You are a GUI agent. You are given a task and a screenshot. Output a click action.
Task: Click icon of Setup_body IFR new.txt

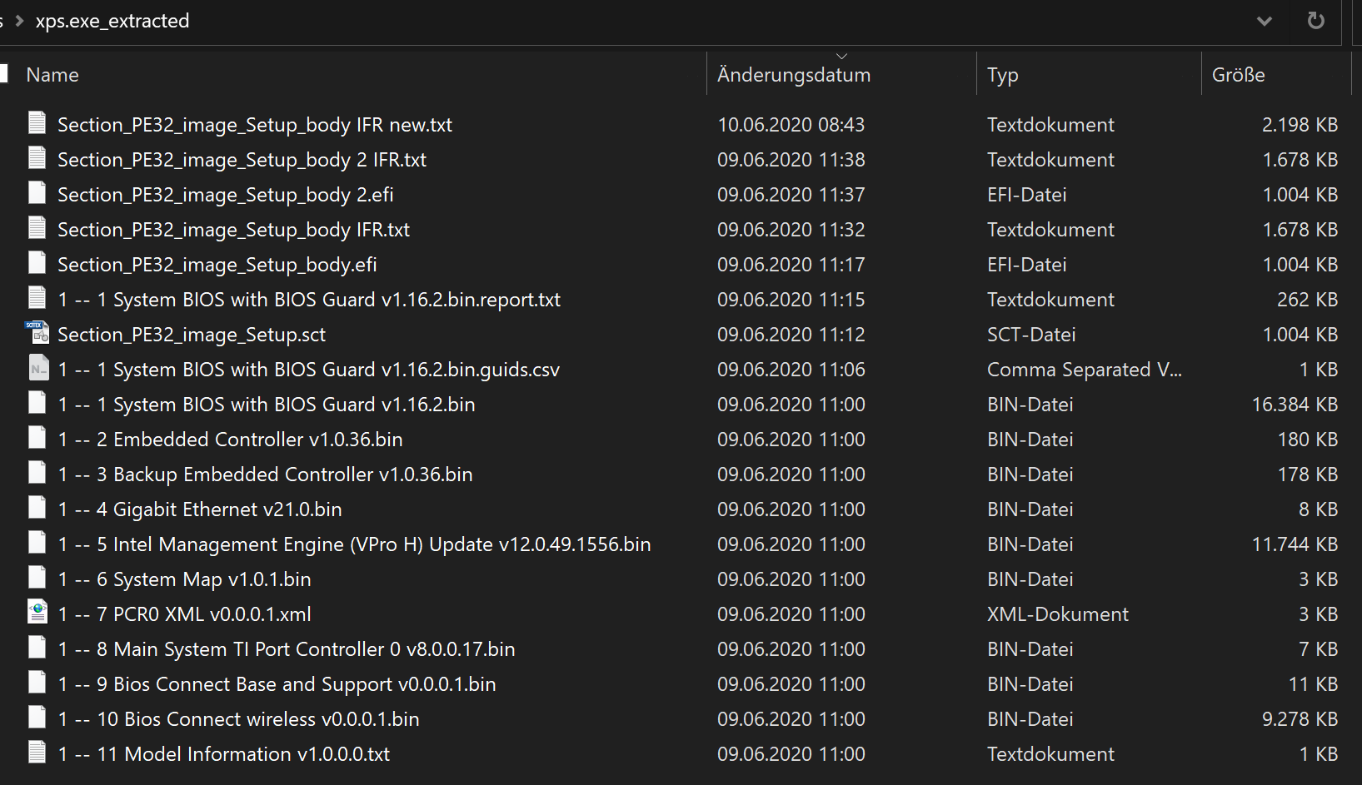37,123
